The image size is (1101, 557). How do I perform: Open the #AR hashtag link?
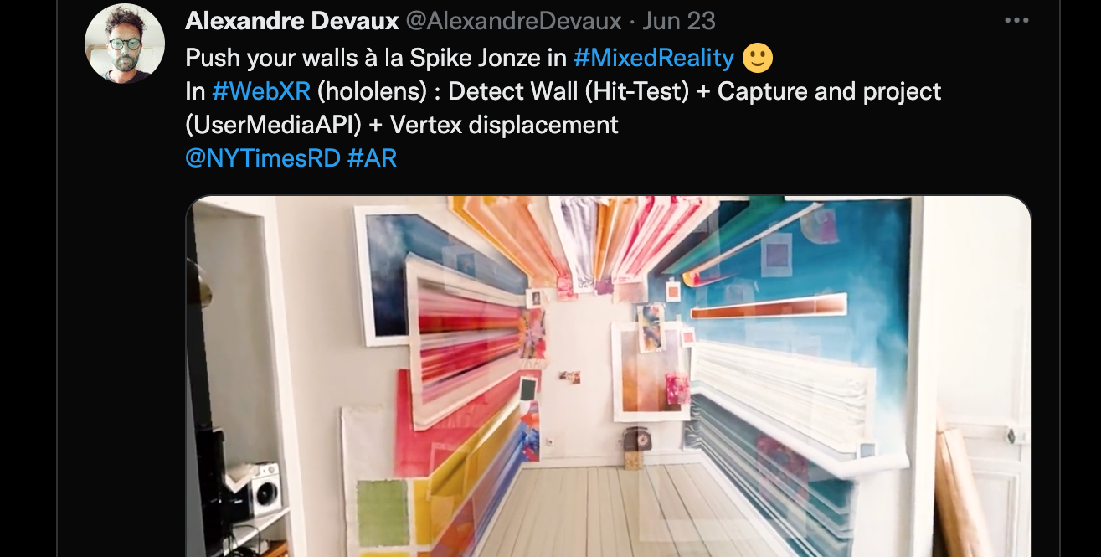point(372,157)
